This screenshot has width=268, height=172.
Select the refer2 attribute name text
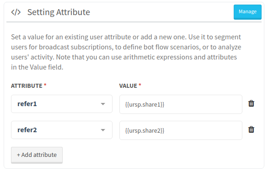pos(27,130)
